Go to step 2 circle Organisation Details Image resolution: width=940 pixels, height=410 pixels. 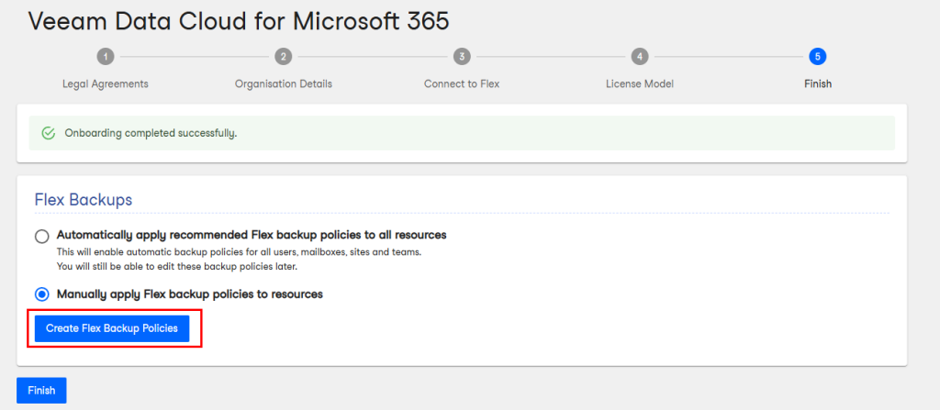pyautogui.click(x=283, y=57)
